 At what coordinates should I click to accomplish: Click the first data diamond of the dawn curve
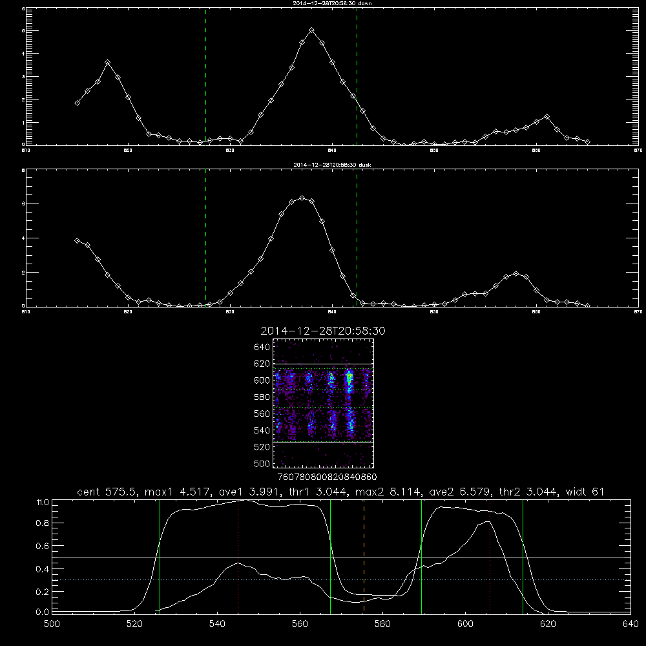point(77,103)
